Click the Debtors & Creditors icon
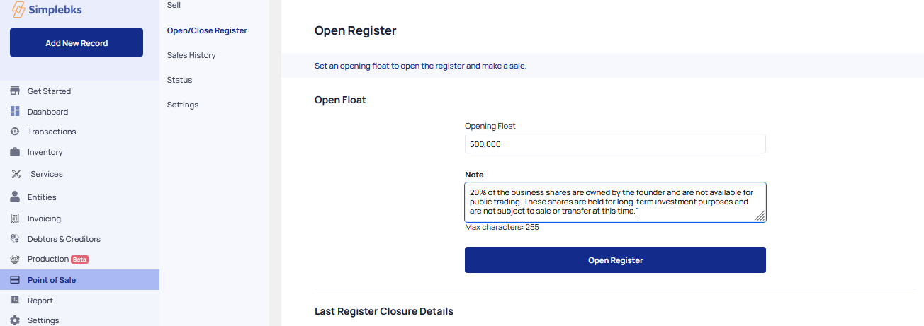 click(x=15, y=239)
